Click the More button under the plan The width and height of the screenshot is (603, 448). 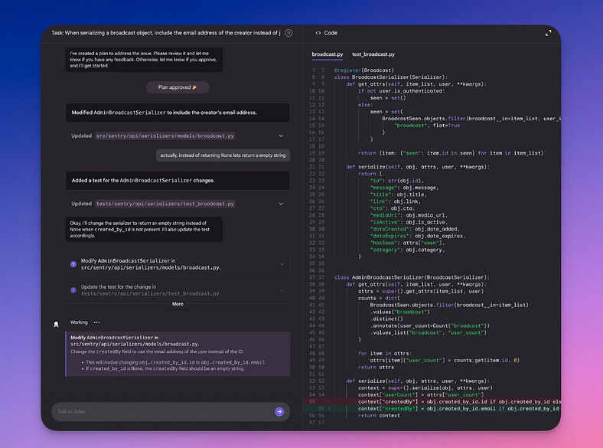[x=178, y=304]
